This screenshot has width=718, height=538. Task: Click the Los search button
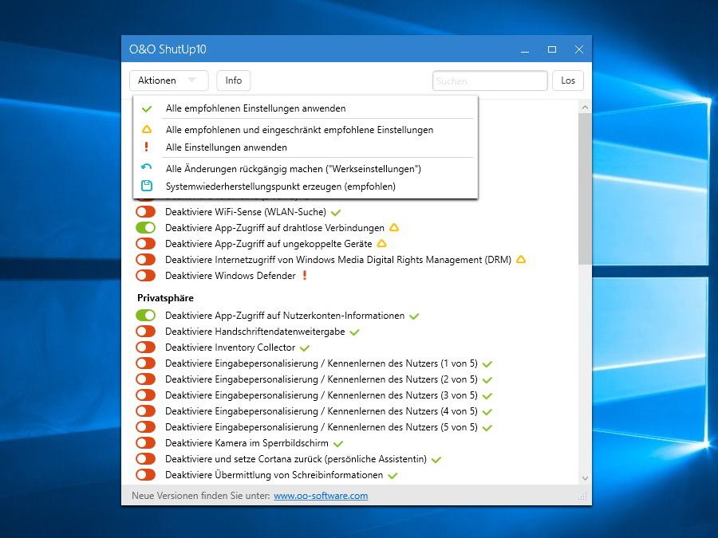tap(568, 81)
